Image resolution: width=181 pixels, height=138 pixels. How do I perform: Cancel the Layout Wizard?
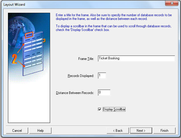click(x=17, y=131)
